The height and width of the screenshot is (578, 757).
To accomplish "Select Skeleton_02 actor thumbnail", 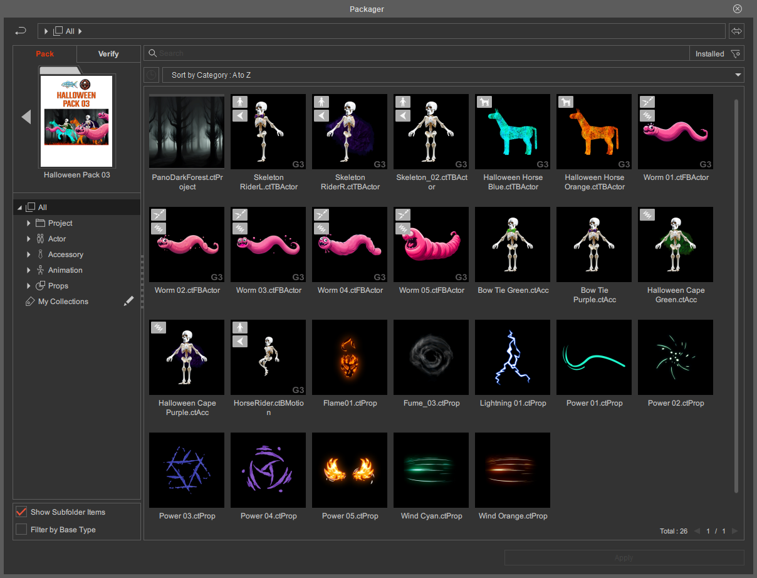I will tap(431, 132).
